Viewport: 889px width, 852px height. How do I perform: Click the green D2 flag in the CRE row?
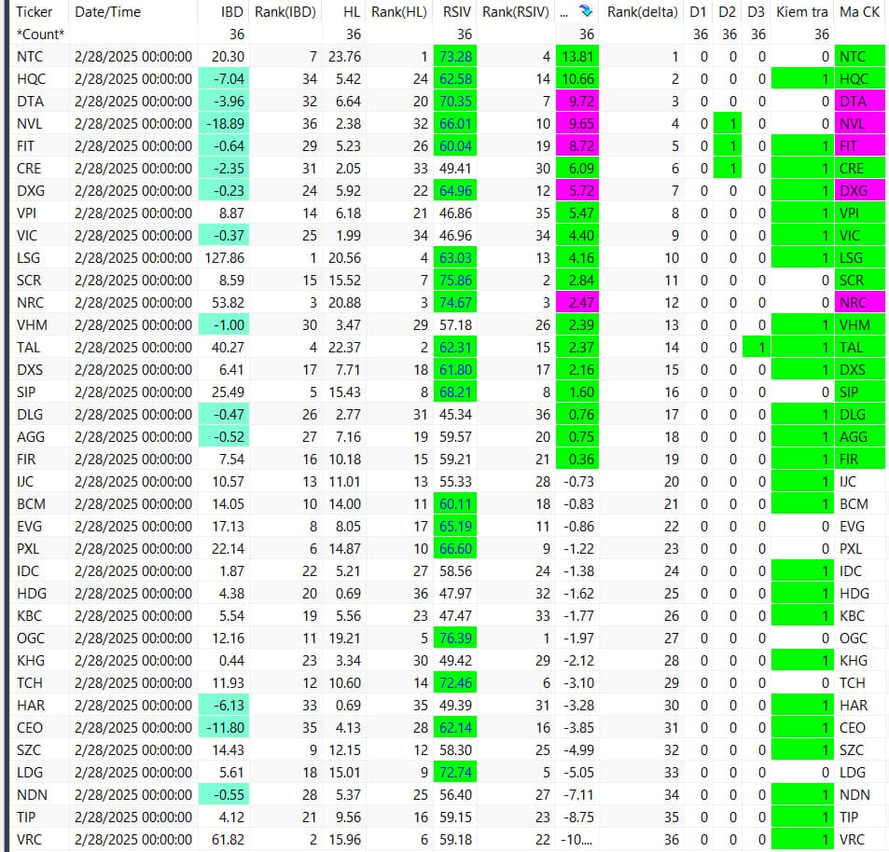click(728, 168)
